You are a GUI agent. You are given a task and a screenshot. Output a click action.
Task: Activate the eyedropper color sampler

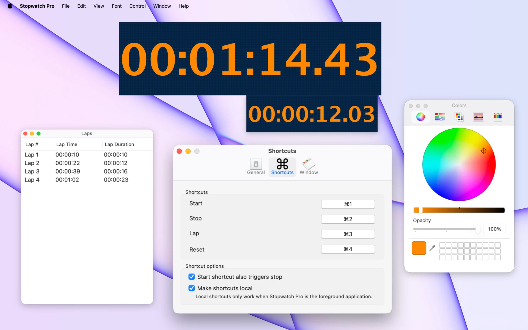point(432,248)
